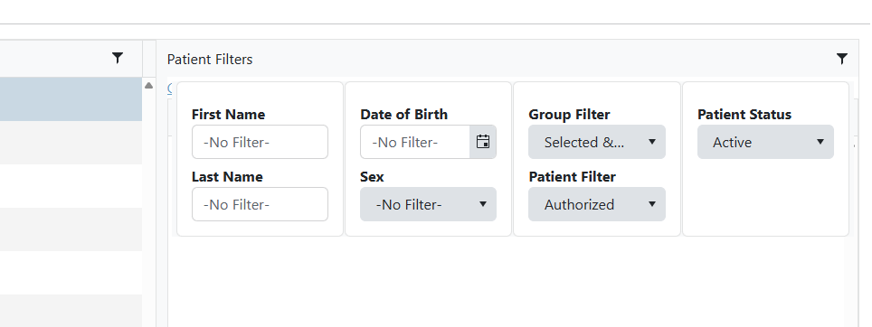The image size is (872, 327).
Task: Focus the First Name filter field
Action: [260, 142]
